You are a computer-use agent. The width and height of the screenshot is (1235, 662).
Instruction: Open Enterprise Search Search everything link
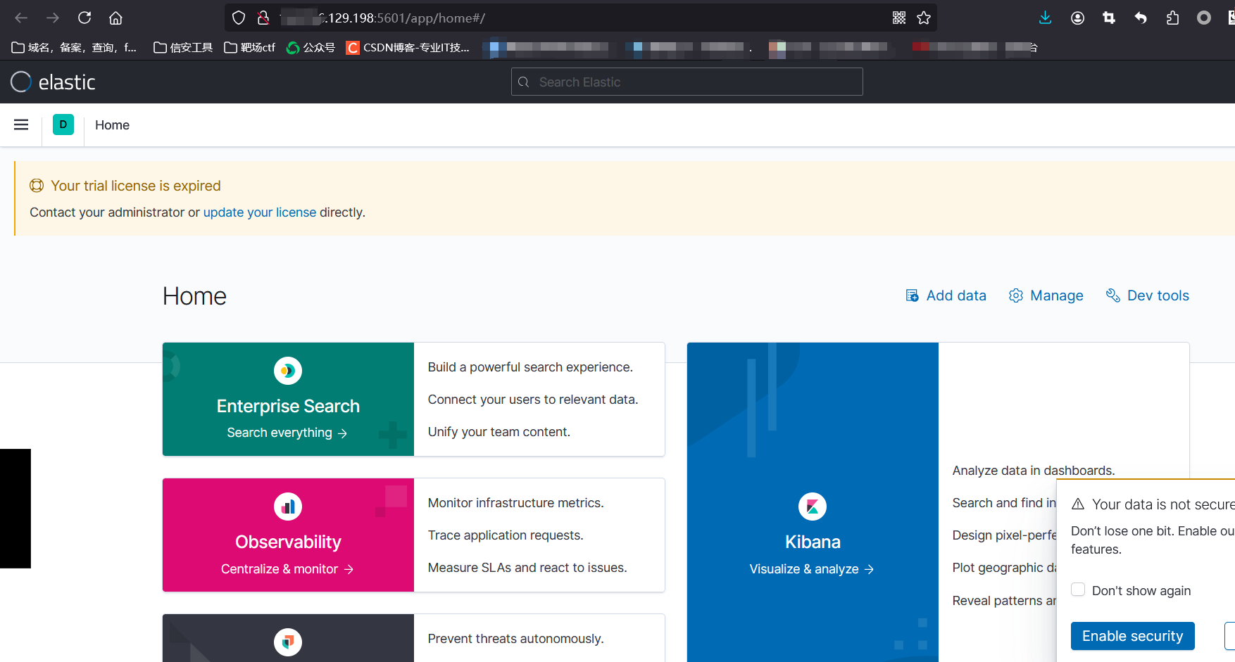[x=287, y=433]
